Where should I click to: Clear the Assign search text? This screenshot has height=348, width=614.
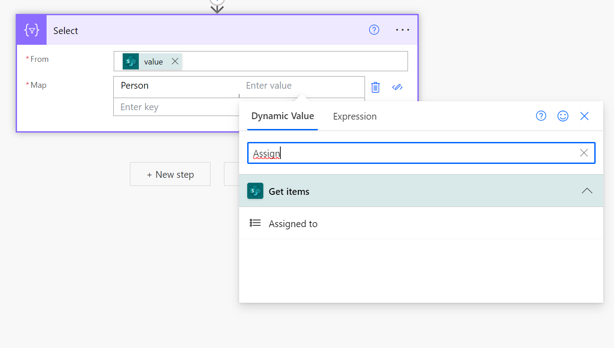pyautogui.click(x=584, y=153)
